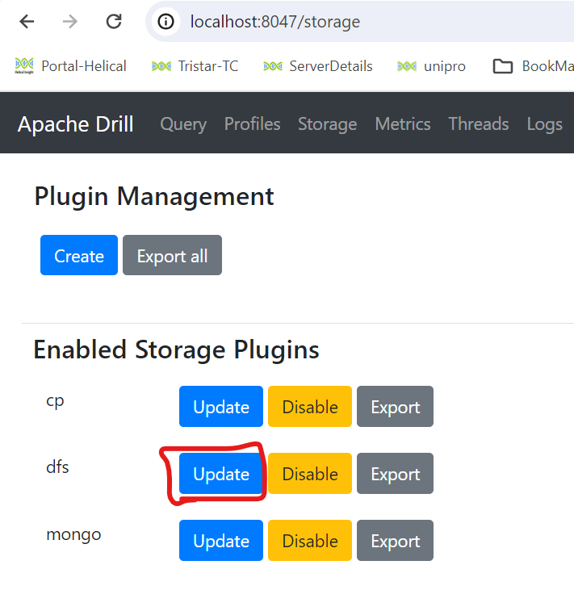
Task: Select the cp plugin name text
Action: 55,401
